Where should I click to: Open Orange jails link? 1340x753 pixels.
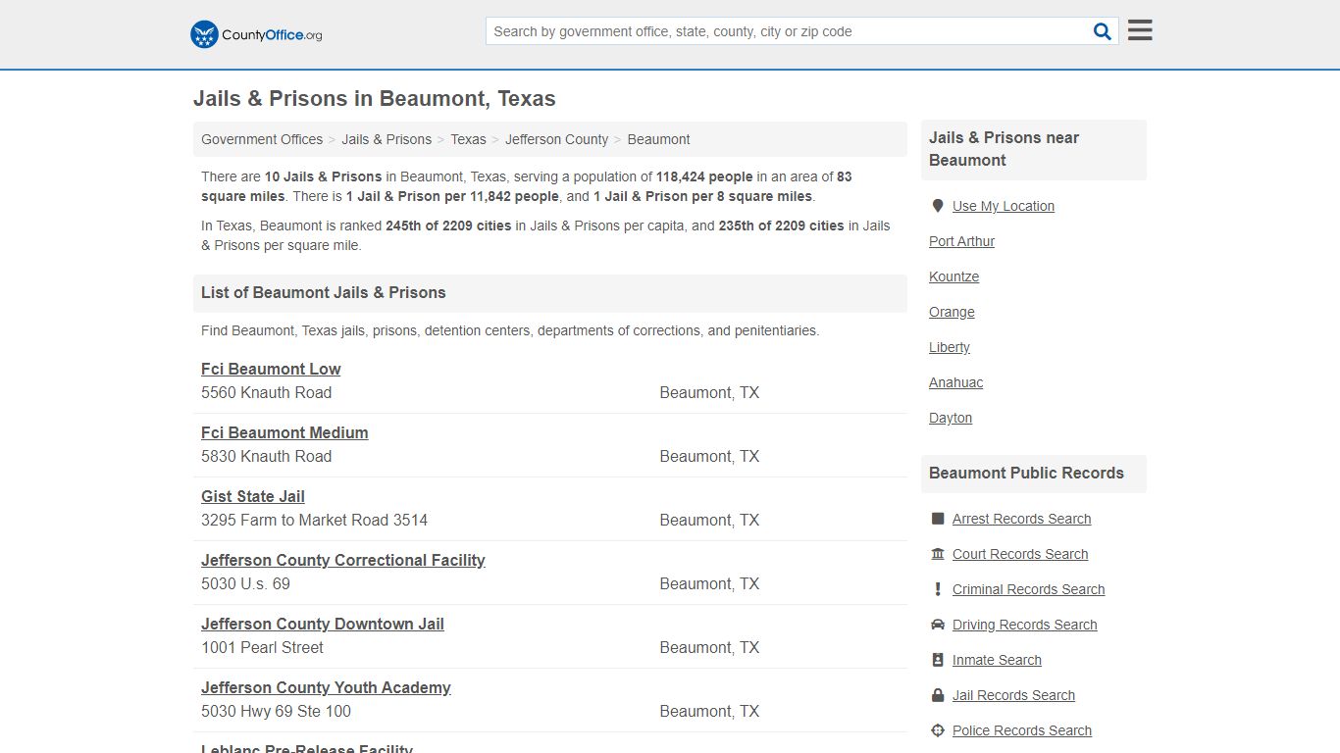tap(952, 312)
